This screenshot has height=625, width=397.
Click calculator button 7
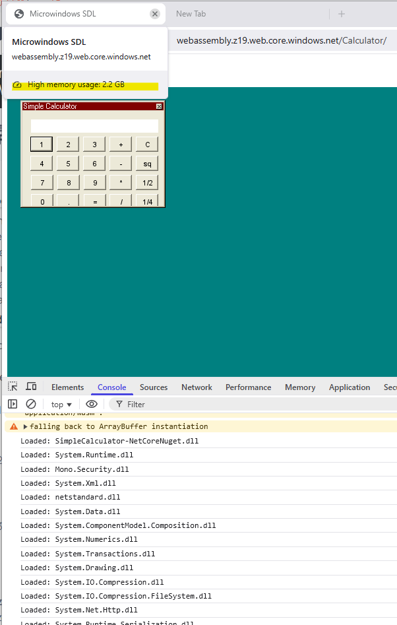42,183
